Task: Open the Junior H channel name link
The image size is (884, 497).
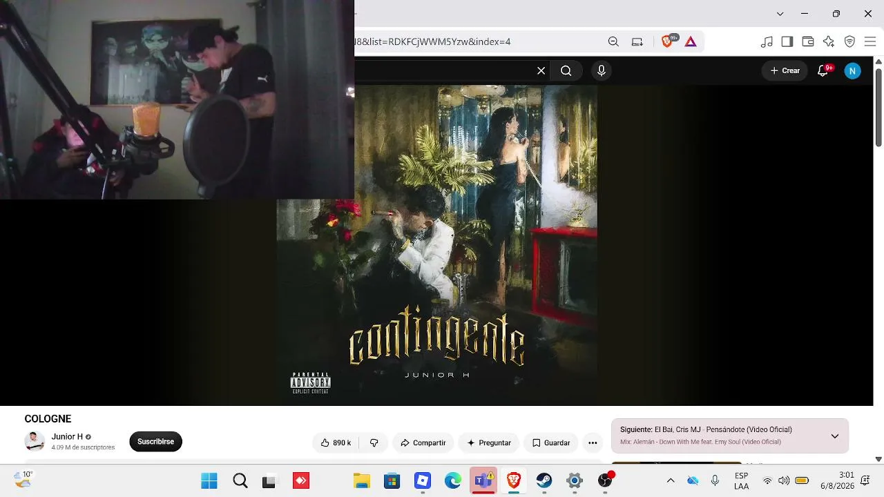Action: coord(67,437)
